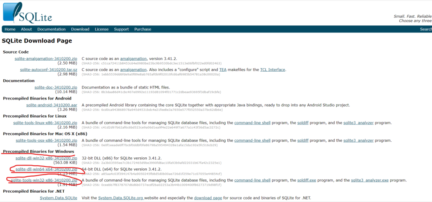The image size is (432, 202).
Task: Open the About menu item
Action: click(x=26, y=29)
